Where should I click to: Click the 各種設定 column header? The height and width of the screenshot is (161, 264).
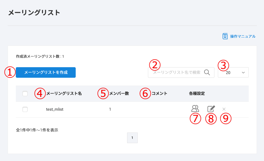click(197, 94)
